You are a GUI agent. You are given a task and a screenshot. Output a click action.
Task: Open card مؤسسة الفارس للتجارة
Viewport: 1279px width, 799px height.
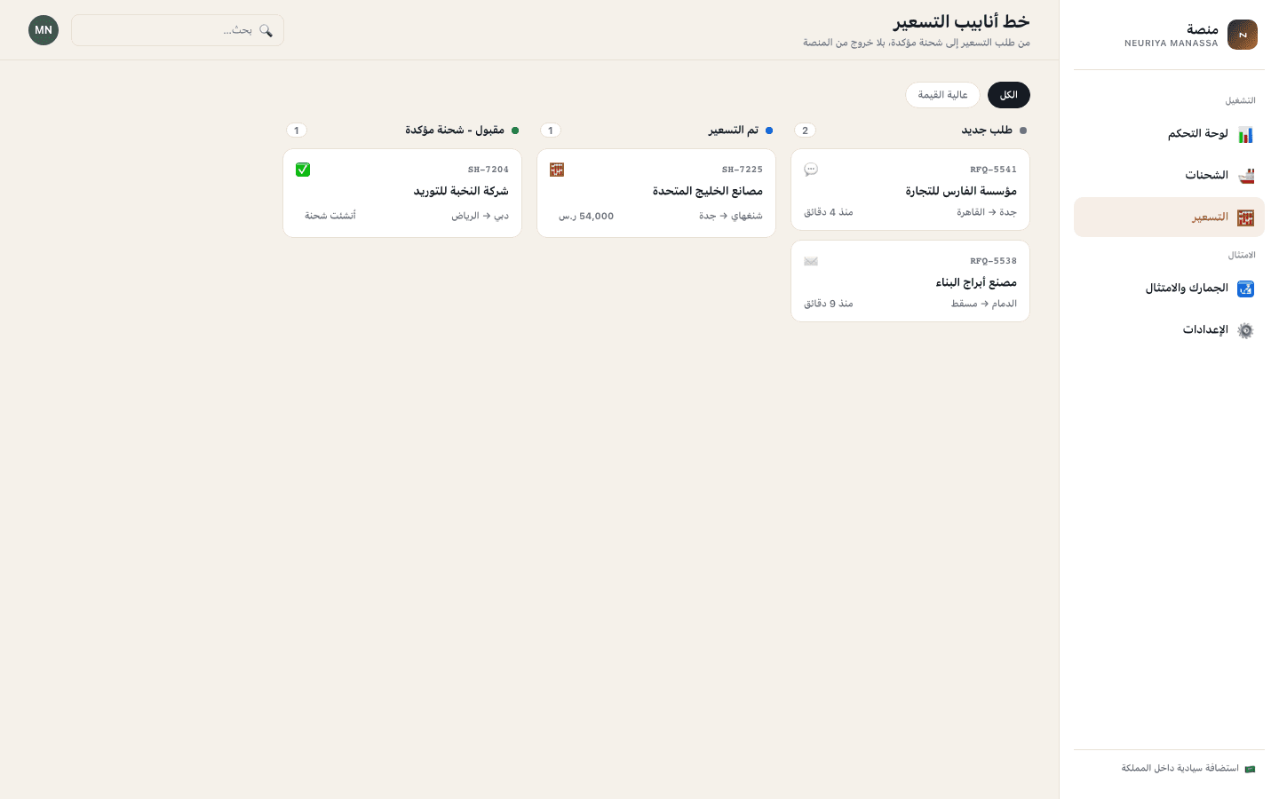pyautogui.click(x=910, y=190)
